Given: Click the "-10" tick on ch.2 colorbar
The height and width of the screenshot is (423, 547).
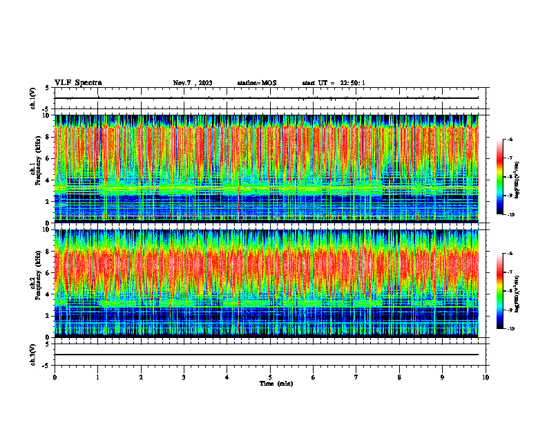Looking at the screenshot, I should (x=510, y=329).
